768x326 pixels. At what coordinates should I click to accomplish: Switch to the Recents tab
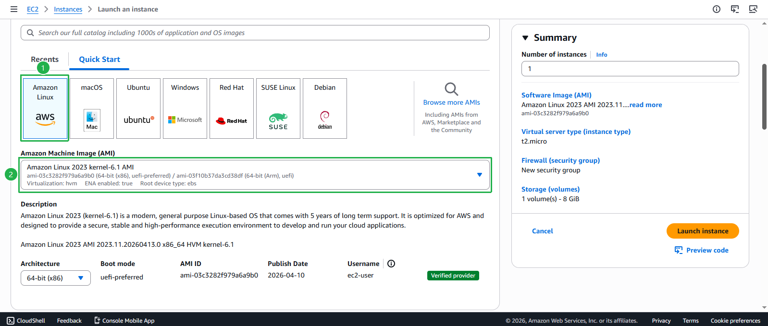(45, 60)
